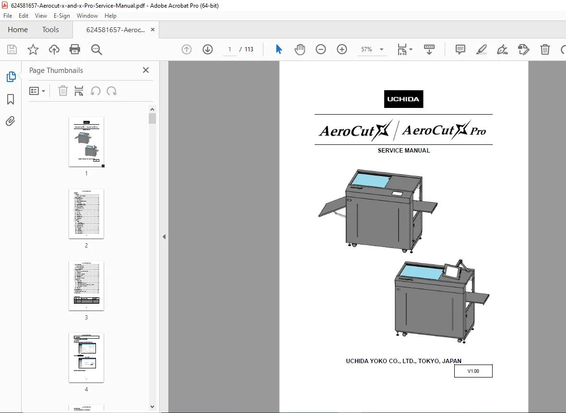The width and height of the screenshot is (566, 413).
Task: Select the highlighter tool
Action: (481, 49)
